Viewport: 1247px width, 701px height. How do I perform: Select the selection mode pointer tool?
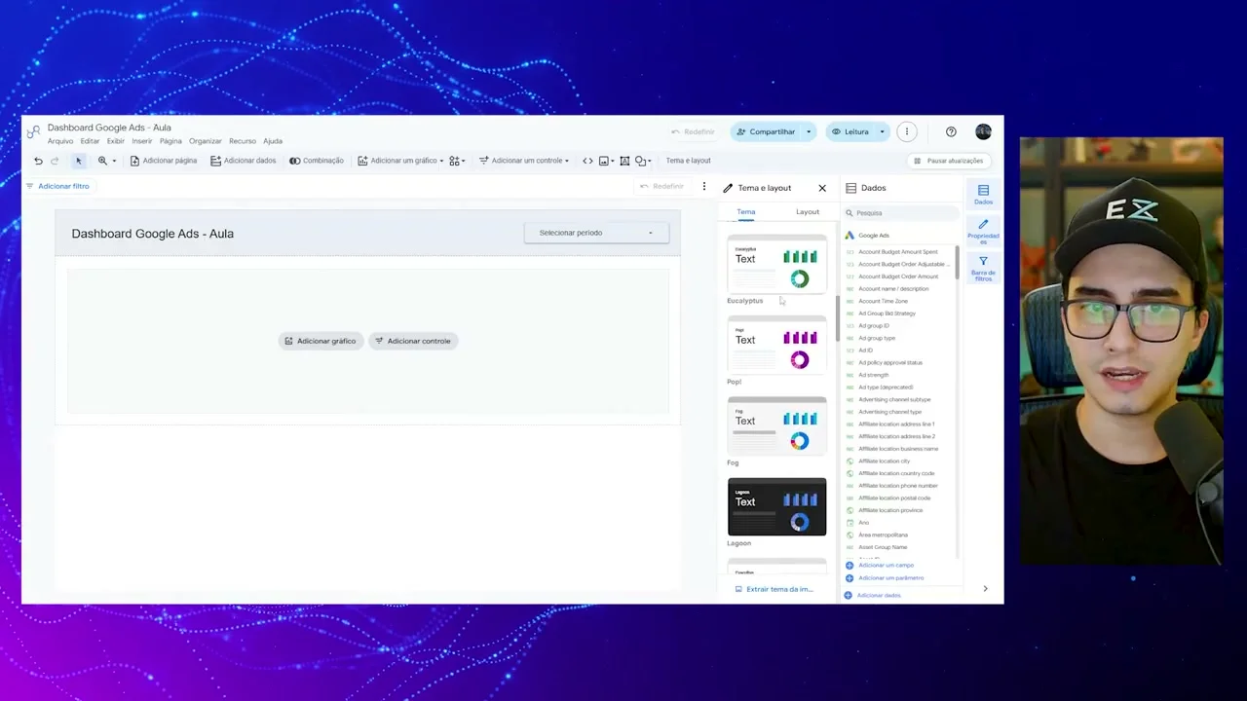79,161
